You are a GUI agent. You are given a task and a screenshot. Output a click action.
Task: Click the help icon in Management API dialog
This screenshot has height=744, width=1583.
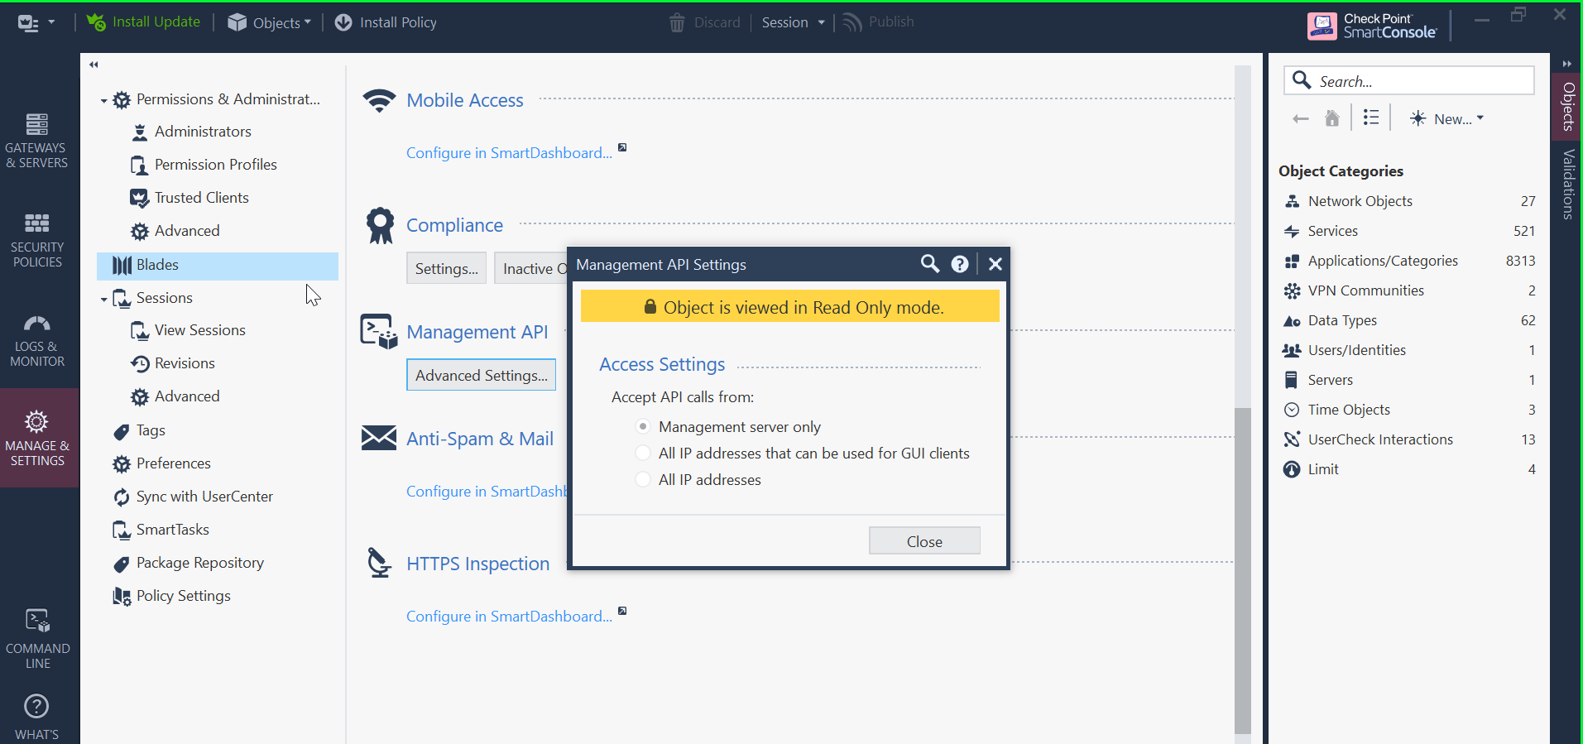[960, 264]
